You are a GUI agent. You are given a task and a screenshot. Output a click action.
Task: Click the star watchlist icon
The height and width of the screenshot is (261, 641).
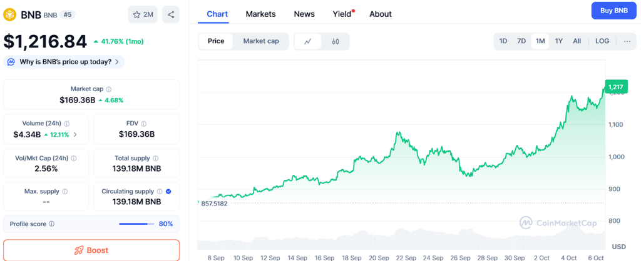pos(143,14)
